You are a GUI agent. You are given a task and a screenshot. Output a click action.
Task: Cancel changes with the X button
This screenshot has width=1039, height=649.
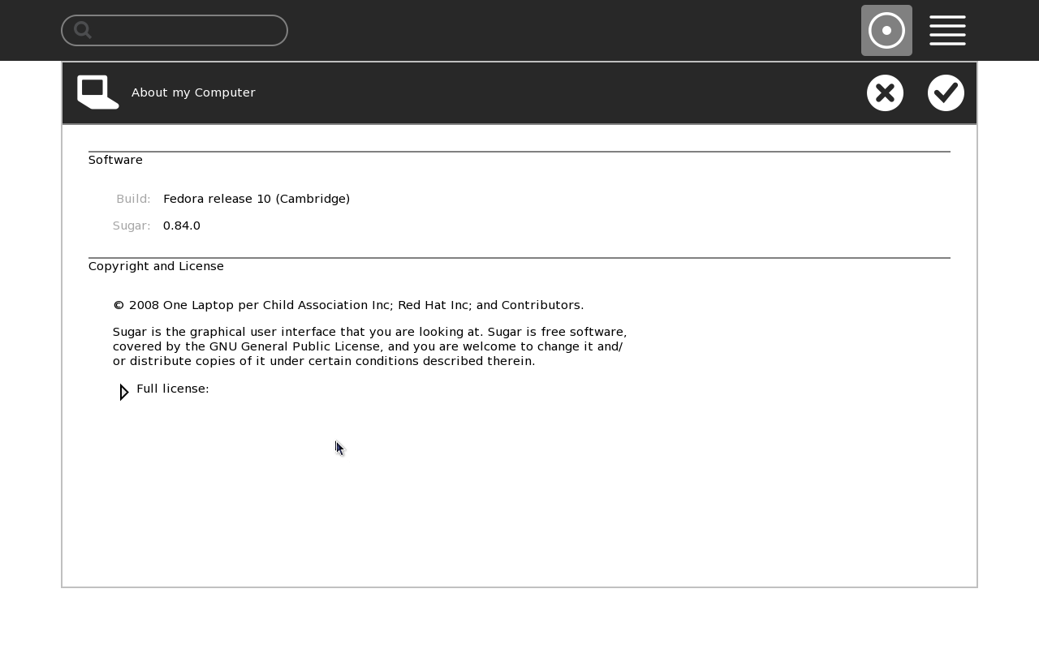coord(885,92)
